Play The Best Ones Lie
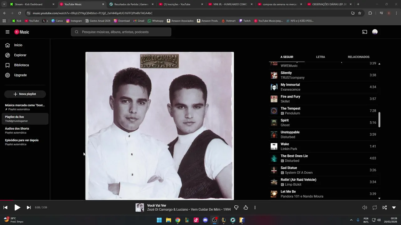The height and width of the screenshot is (225, 401). tap(323, 158)
